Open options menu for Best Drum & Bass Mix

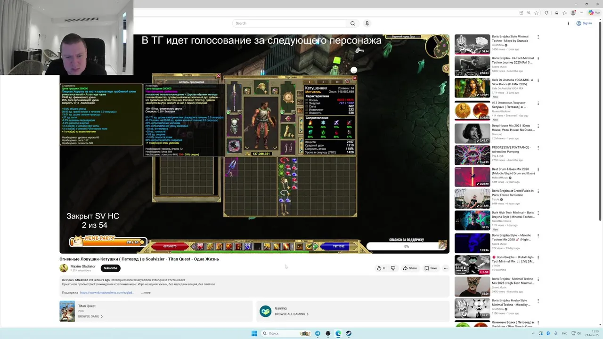click(x=538, y=169)
